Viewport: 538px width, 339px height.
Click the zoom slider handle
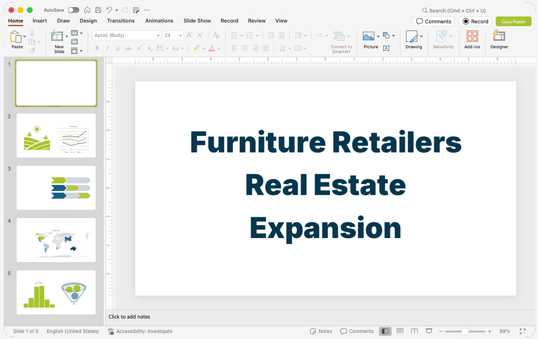click(x=465, y=331)
